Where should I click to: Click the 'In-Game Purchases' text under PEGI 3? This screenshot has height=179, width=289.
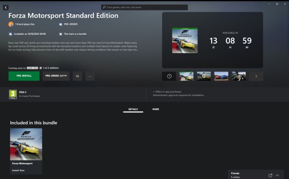(x=29, y=96)
